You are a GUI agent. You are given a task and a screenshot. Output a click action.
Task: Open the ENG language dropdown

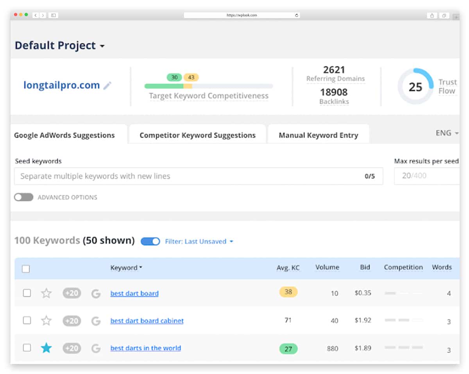[x=447, y=133]
